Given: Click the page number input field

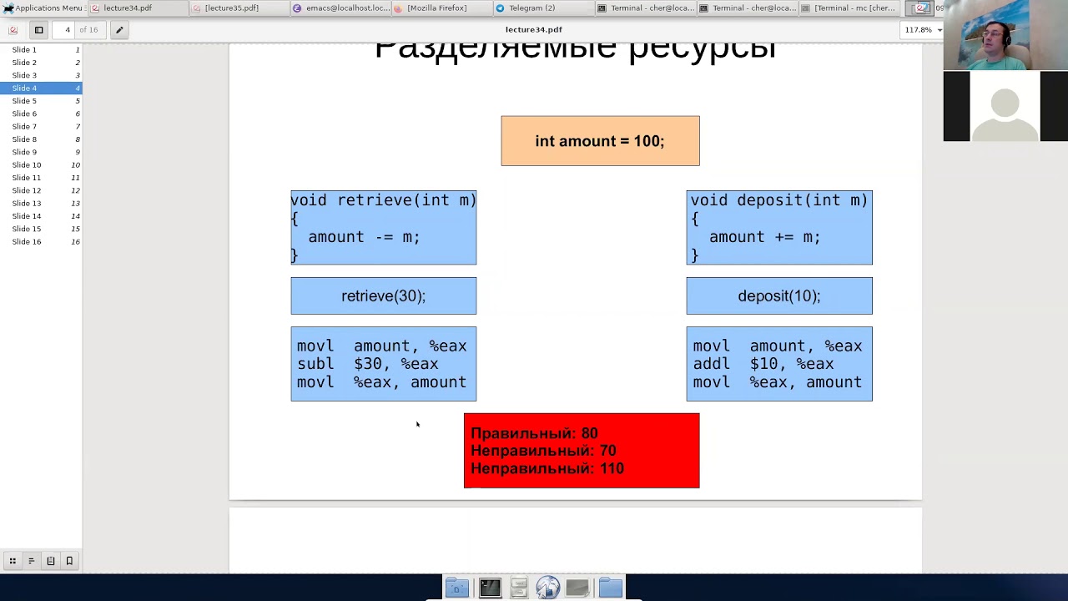Looking at the screenshot, I should coord(67,30).
